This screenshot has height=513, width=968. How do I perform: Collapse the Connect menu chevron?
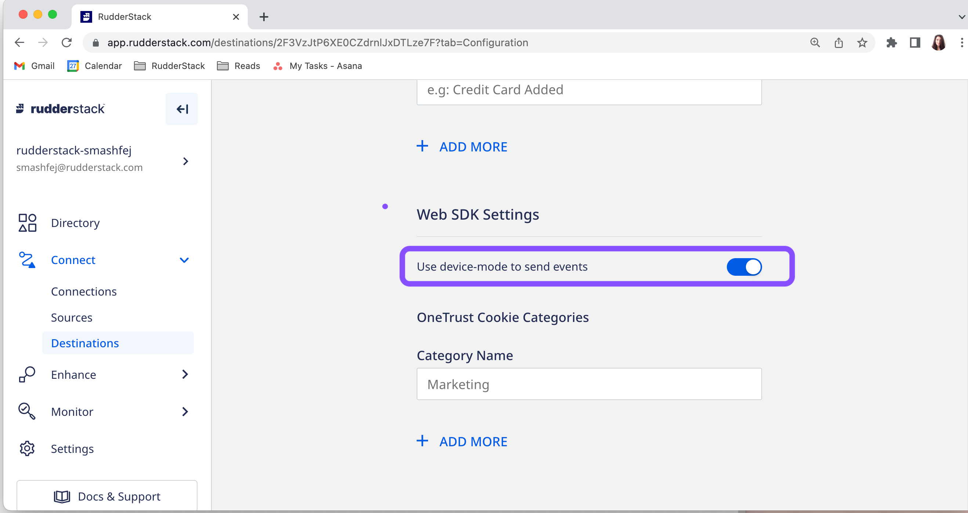point(184,260)
